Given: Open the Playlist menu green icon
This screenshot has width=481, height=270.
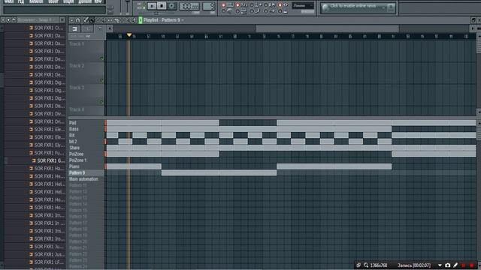Looking at the screenshot, I should [x=141, y=20].
